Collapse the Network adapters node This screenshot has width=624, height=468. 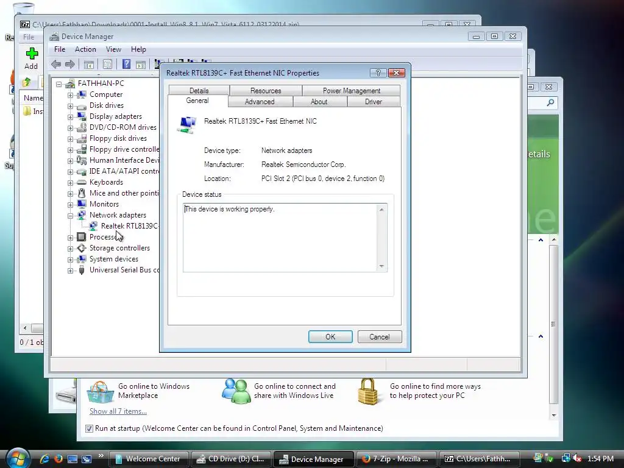[71, 216]
